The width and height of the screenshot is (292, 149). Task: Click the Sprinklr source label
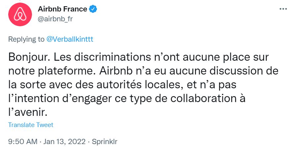pyautogui.click(x=104, y=142)
